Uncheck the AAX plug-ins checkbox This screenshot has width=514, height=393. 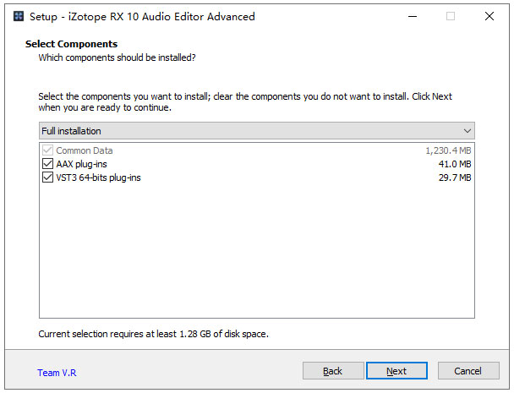(x=47, y=164)
